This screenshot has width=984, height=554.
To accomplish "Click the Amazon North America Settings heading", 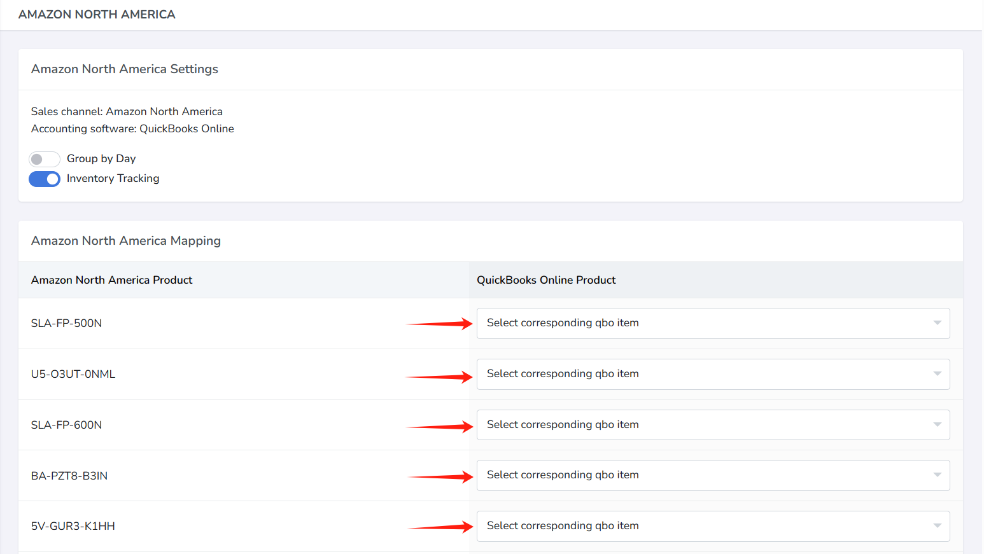I will click(125, 69).
